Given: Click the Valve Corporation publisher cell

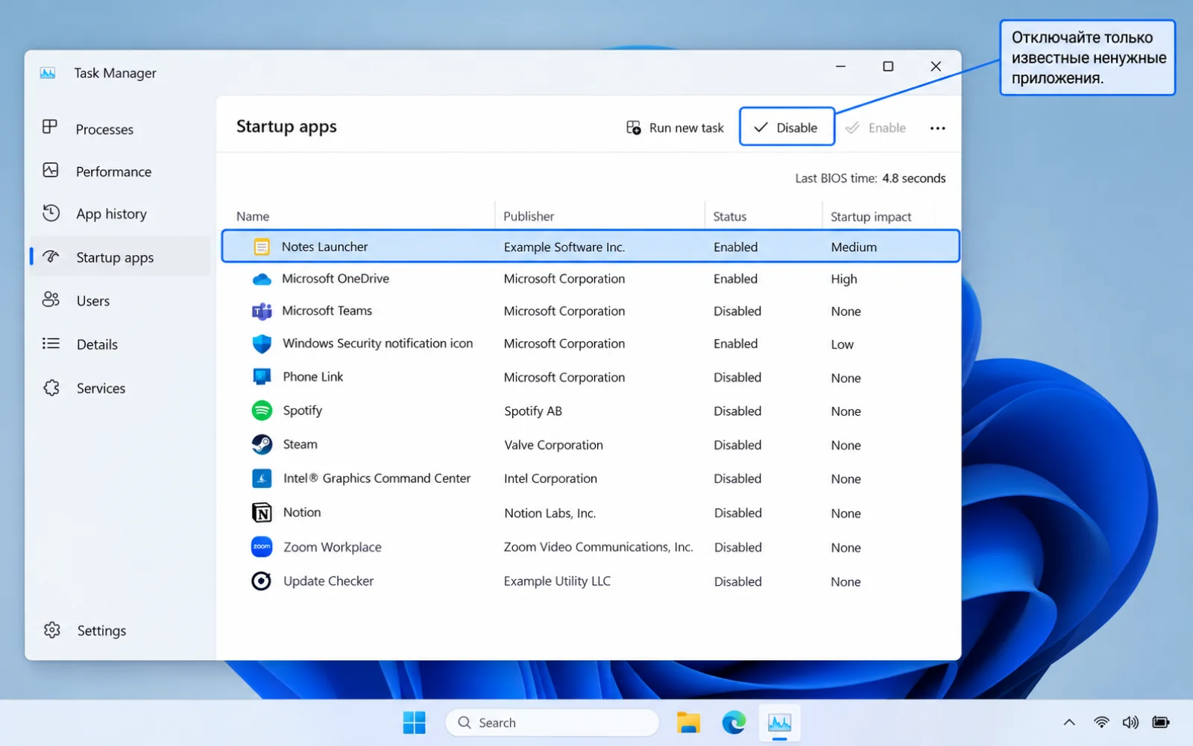Looking at the screenshot, I should point(553,445).
